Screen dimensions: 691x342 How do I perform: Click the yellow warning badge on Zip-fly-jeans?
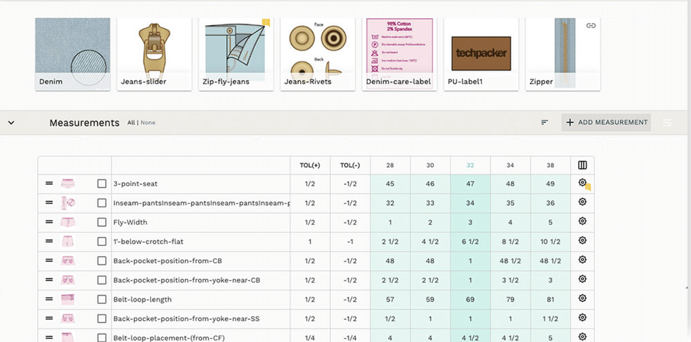266,22
